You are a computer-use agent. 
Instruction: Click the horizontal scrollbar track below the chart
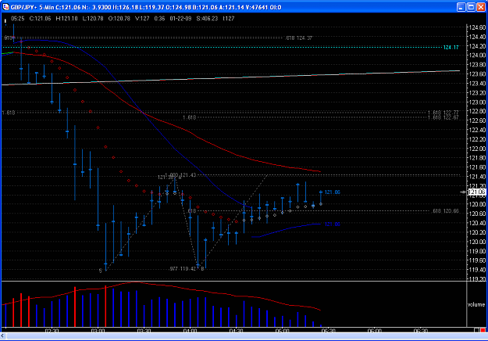click(246, 336)
